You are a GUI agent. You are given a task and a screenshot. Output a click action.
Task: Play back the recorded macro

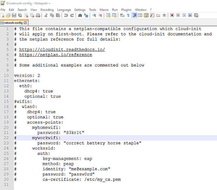click(184, 15)
